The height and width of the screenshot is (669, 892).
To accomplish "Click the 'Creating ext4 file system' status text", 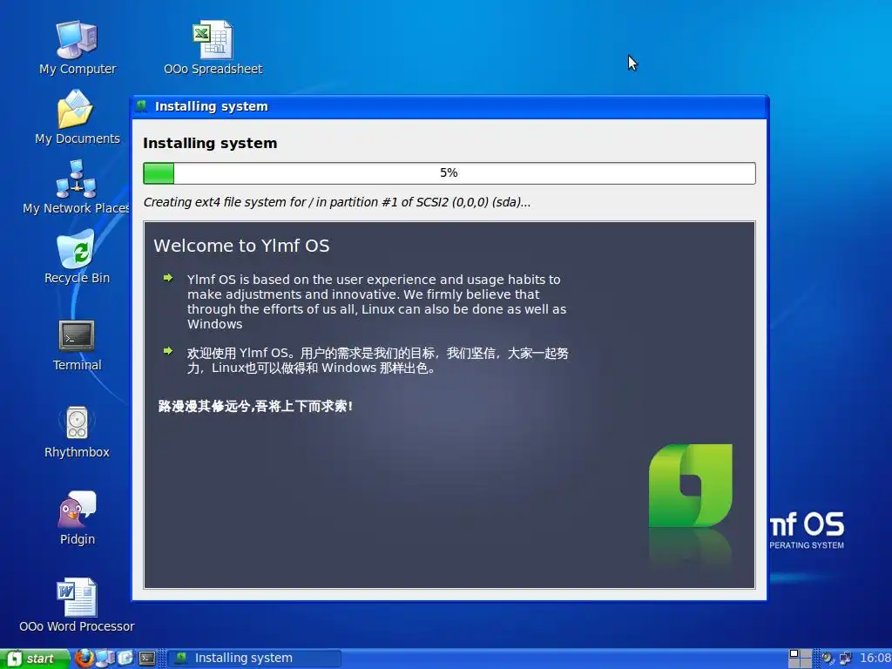I will pyautogui.click(x=337, y=202).
